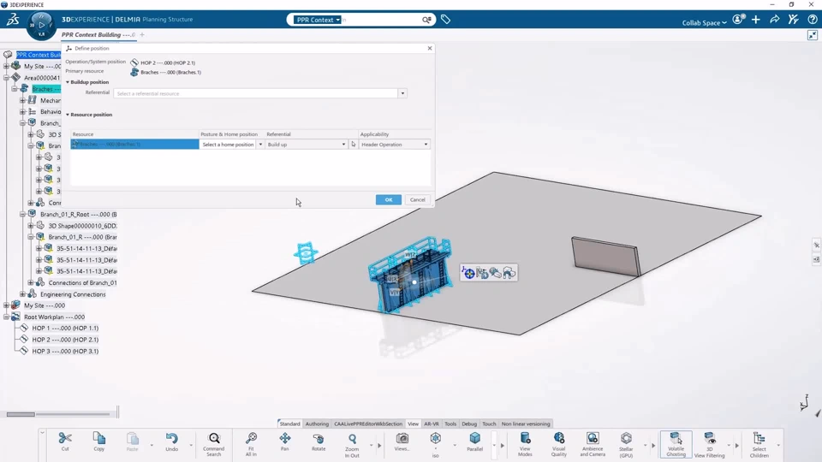Click first icon in 3D context toolbar
The height and width of the screenshot is (462, 822).
[x=468, y=272]
